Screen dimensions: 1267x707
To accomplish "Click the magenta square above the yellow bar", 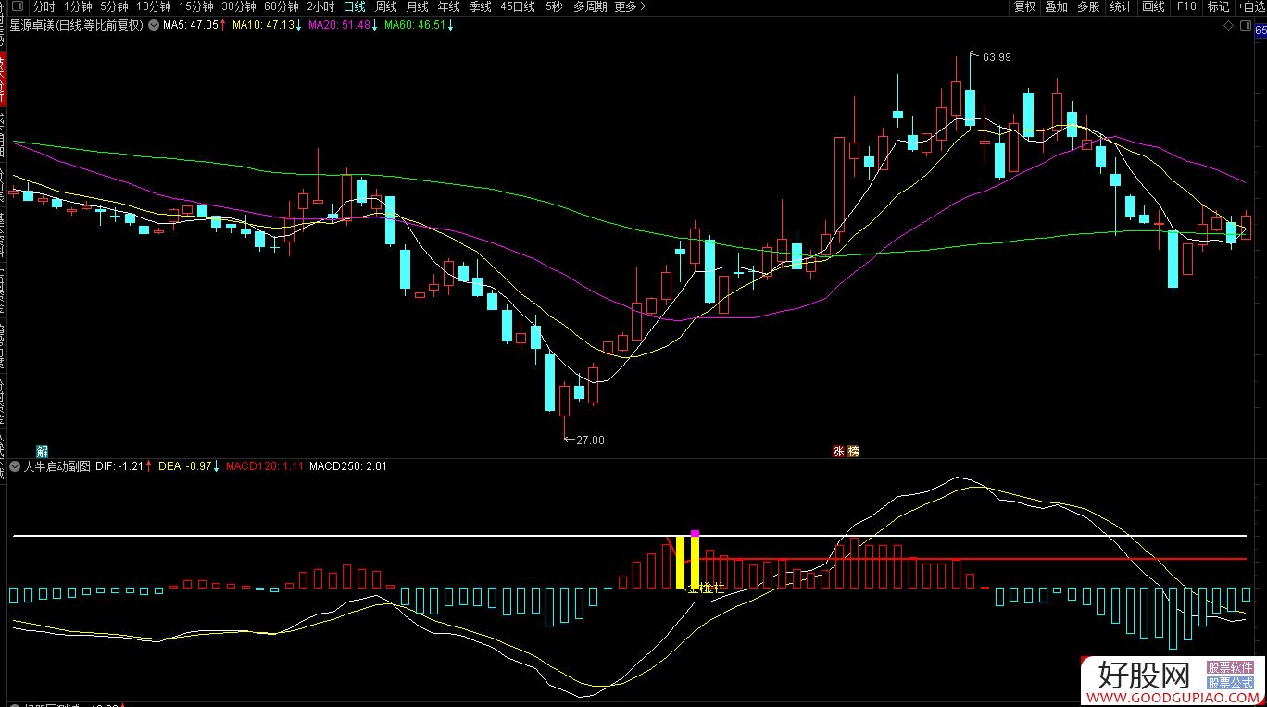I will [695, 533].
